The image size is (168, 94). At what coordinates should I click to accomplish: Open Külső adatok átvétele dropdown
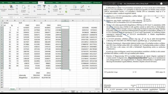(3, 9)
